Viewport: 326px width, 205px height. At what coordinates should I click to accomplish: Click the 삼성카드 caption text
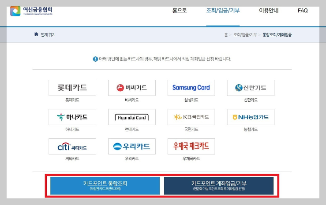(191, 100)
